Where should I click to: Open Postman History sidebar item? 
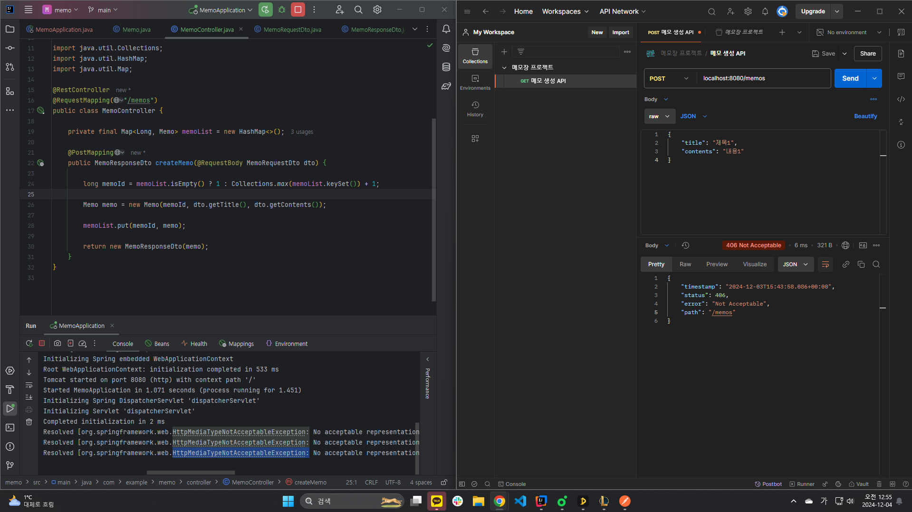(x=475, y=109)
